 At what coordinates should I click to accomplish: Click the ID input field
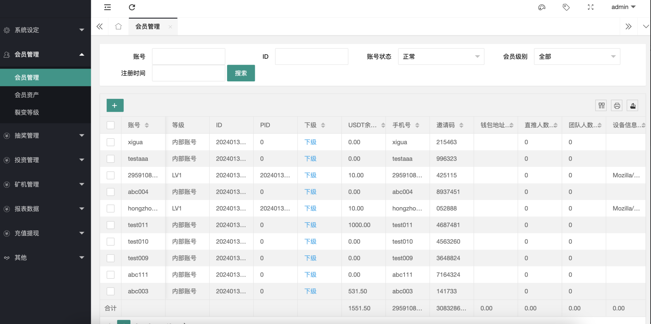(311, 57)
